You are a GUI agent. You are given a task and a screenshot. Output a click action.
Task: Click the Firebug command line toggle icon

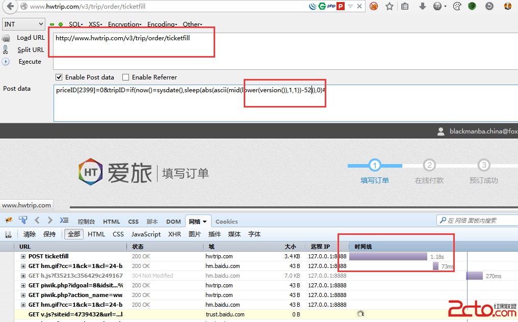click(64, 221)
